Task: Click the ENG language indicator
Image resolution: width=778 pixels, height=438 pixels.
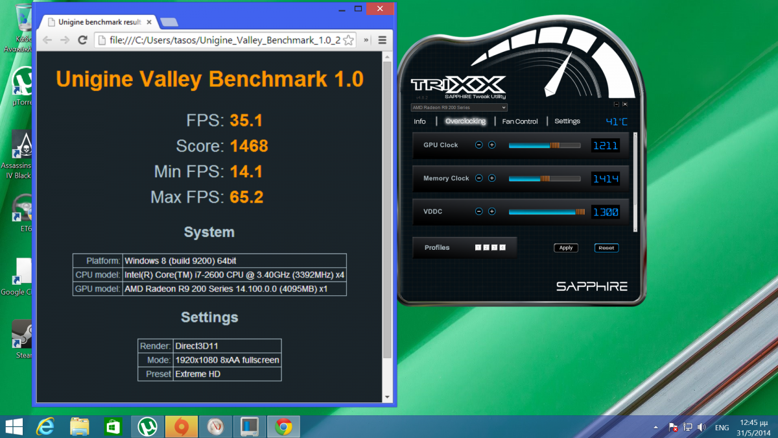Action: point(722,428)
